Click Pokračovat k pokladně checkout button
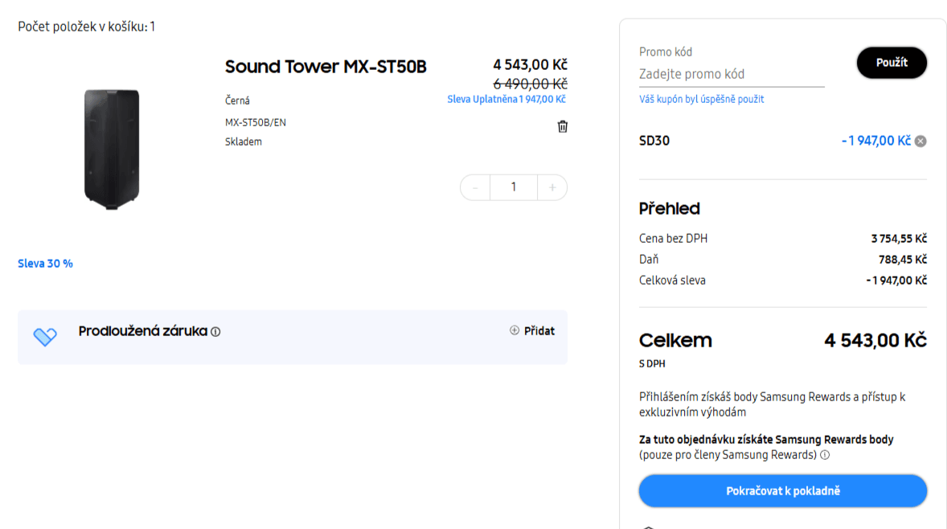 [x=782, y=490]
